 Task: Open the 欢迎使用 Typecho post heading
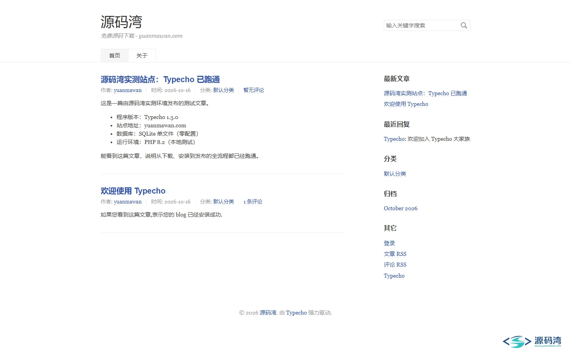click(x=133, y=191)
